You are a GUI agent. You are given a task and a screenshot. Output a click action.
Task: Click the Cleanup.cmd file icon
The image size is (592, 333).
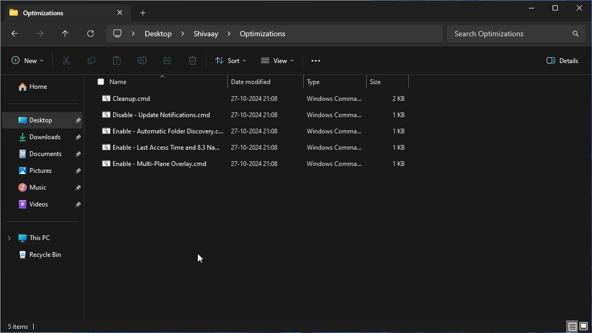click(x=106, y=98)
